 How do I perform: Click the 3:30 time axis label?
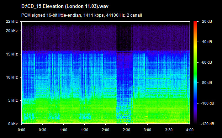point(169,130)
